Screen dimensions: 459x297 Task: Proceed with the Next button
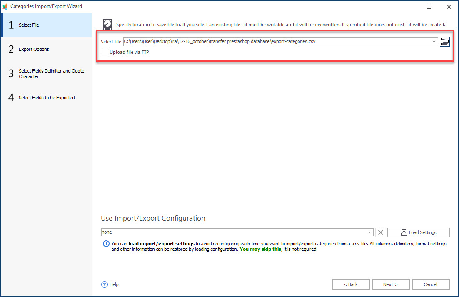[391, 284]
